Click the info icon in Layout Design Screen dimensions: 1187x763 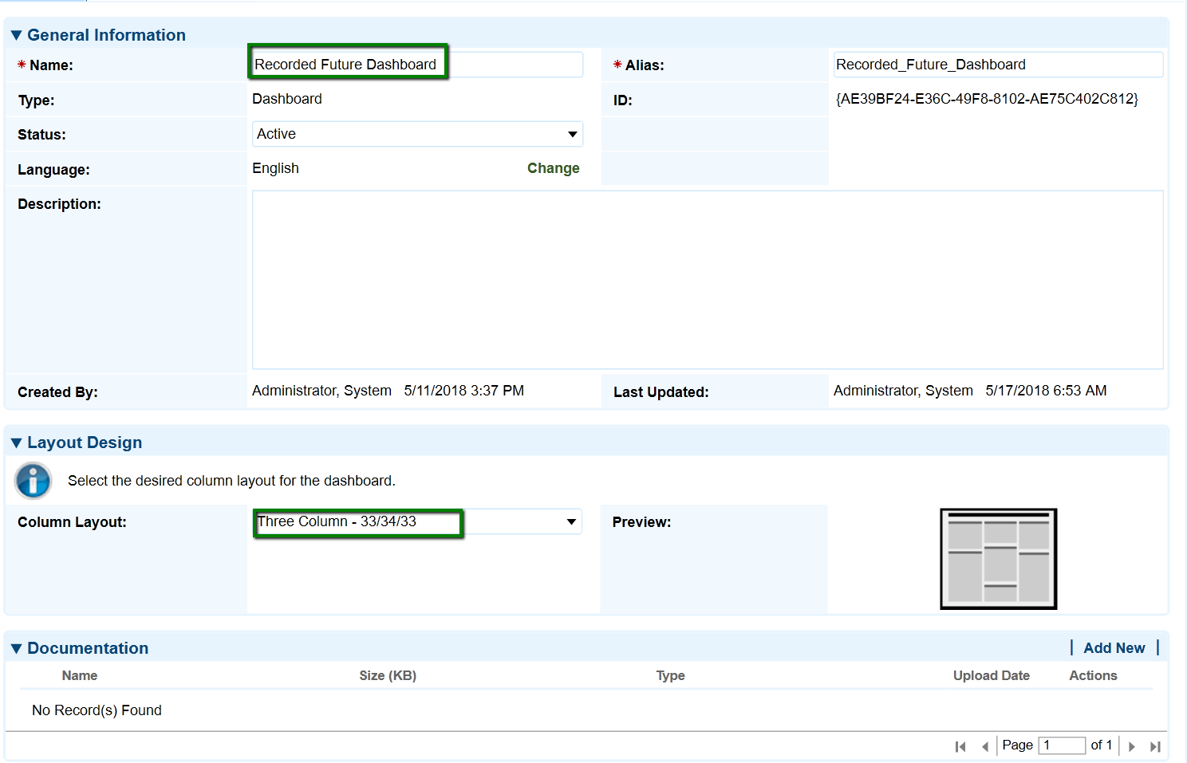click(x=34, y=481)
